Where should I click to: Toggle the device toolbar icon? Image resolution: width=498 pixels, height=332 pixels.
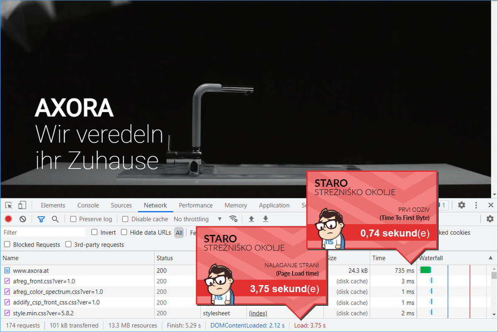[22, 205]
